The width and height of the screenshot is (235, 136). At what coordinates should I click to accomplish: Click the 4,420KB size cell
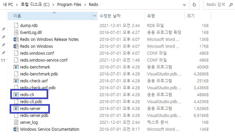click(x=201, y=101)
